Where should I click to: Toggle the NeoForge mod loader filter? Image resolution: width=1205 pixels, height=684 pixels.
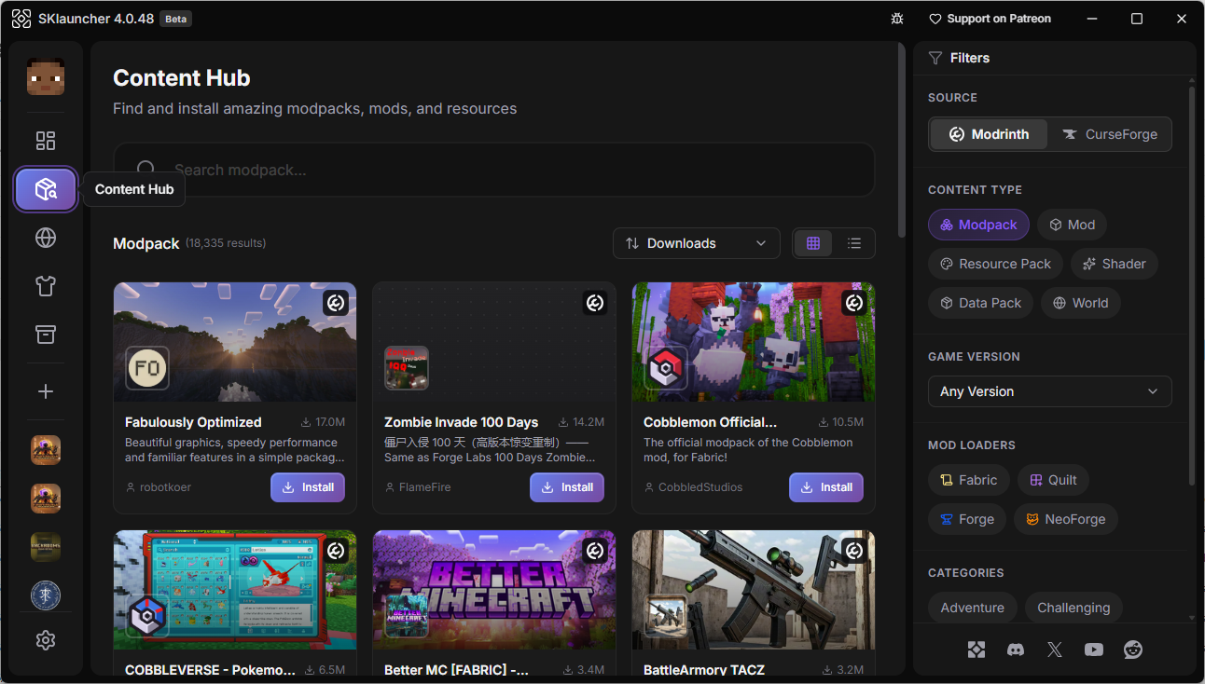[1066, 519]
